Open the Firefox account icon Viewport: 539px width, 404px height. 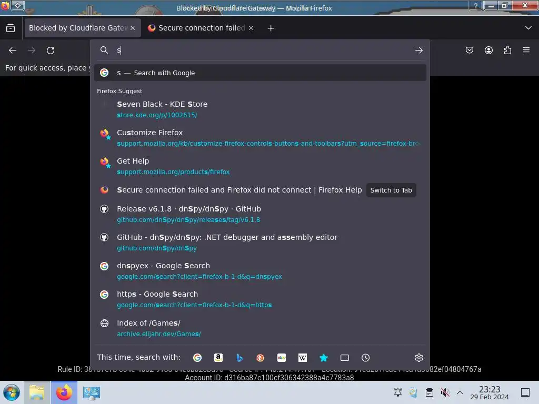click(488, 50)
